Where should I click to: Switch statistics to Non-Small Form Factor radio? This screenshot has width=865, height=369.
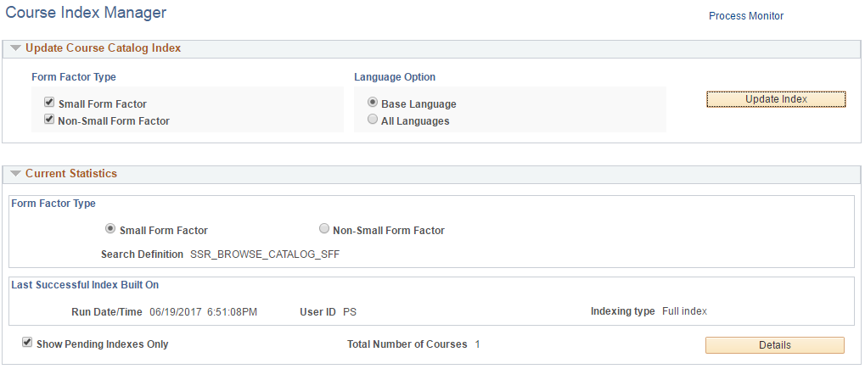pos(323,229)
